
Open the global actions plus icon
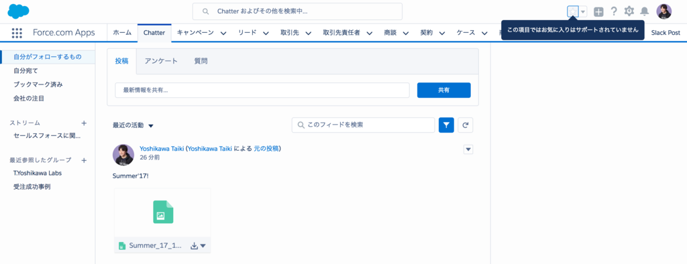(598, 12)
